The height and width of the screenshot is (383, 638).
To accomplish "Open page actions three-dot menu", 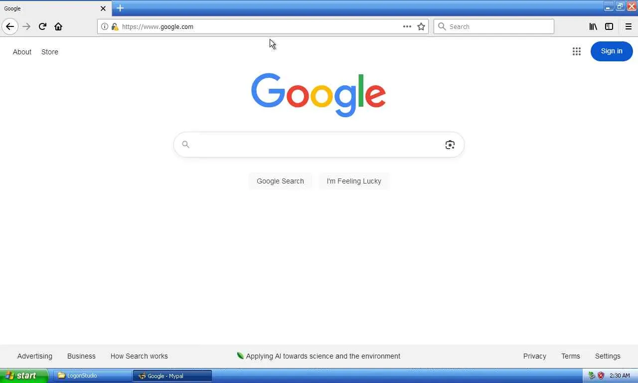I will point(407,26).
